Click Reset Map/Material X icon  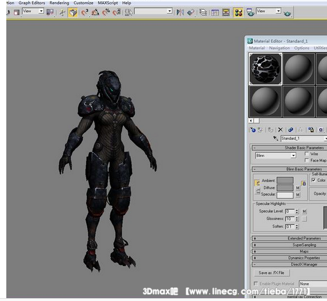281,130
